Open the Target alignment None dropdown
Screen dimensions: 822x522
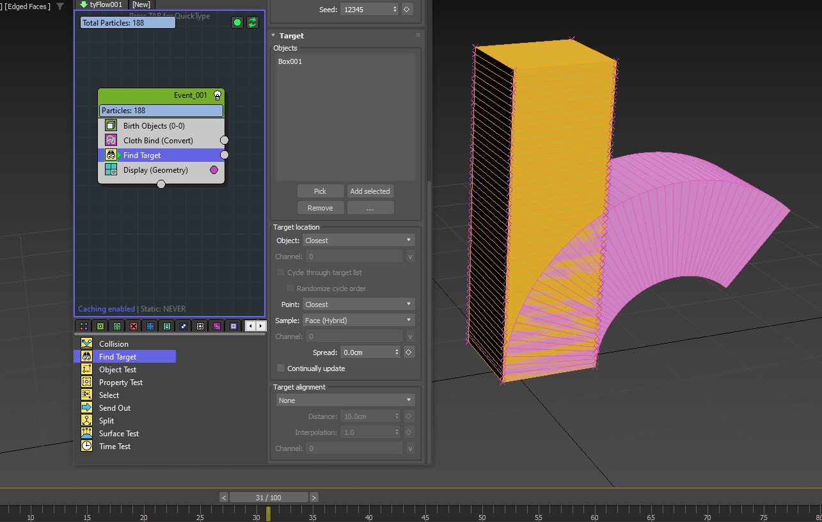345,400
